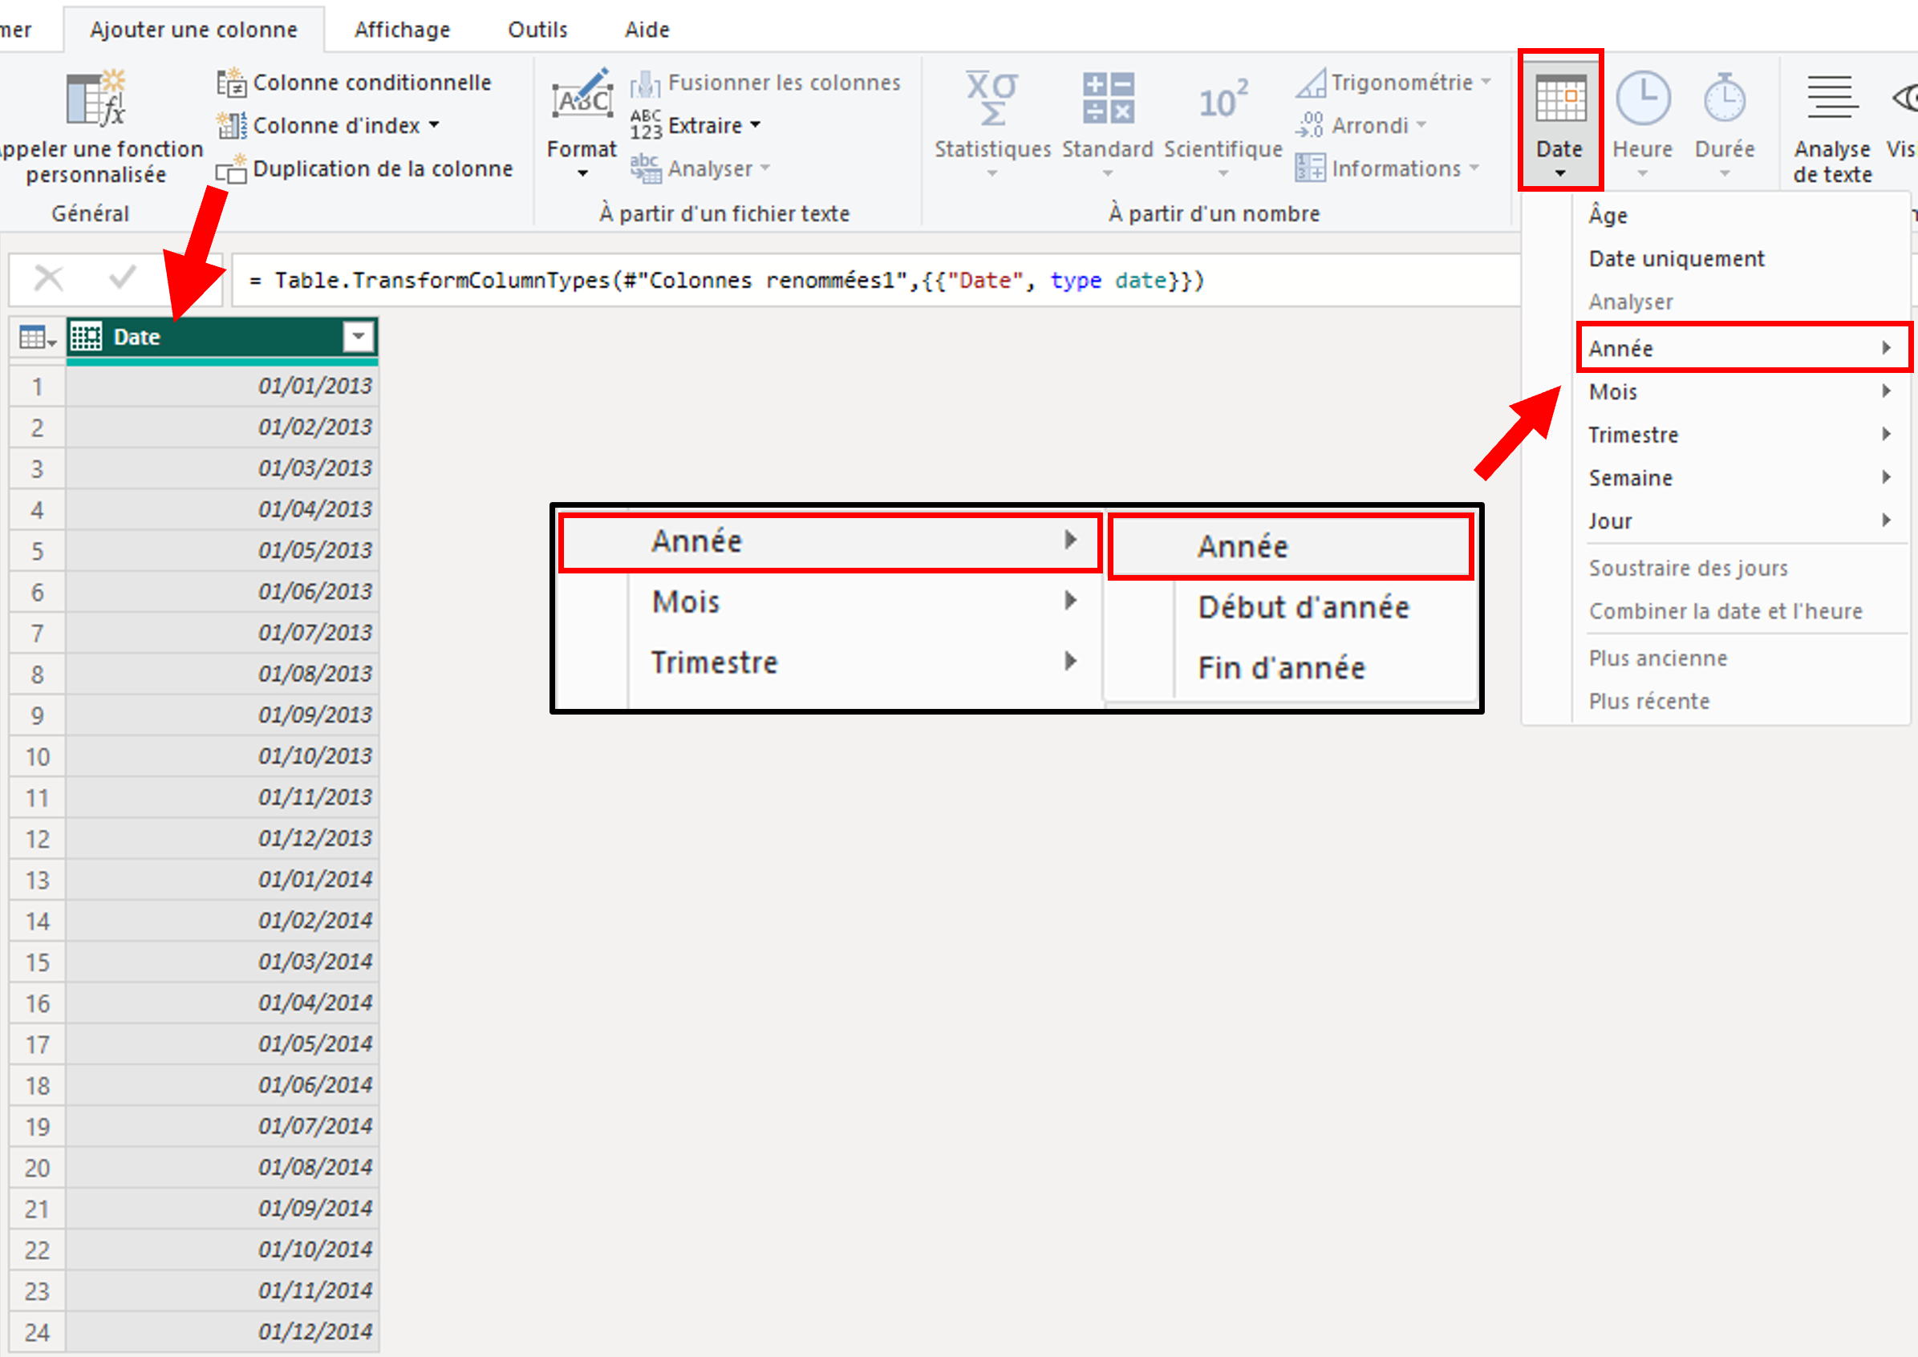
Task: Confirm formula with the checkmark button
Action: (x=123, y=278)
